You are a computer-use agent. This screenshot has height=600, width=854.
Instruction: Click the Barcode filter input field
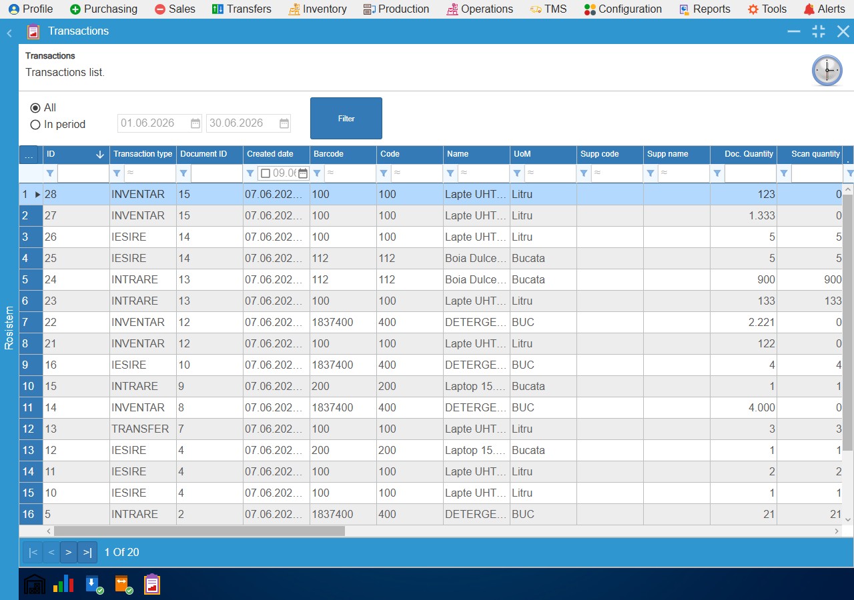[x=350, y=173]
